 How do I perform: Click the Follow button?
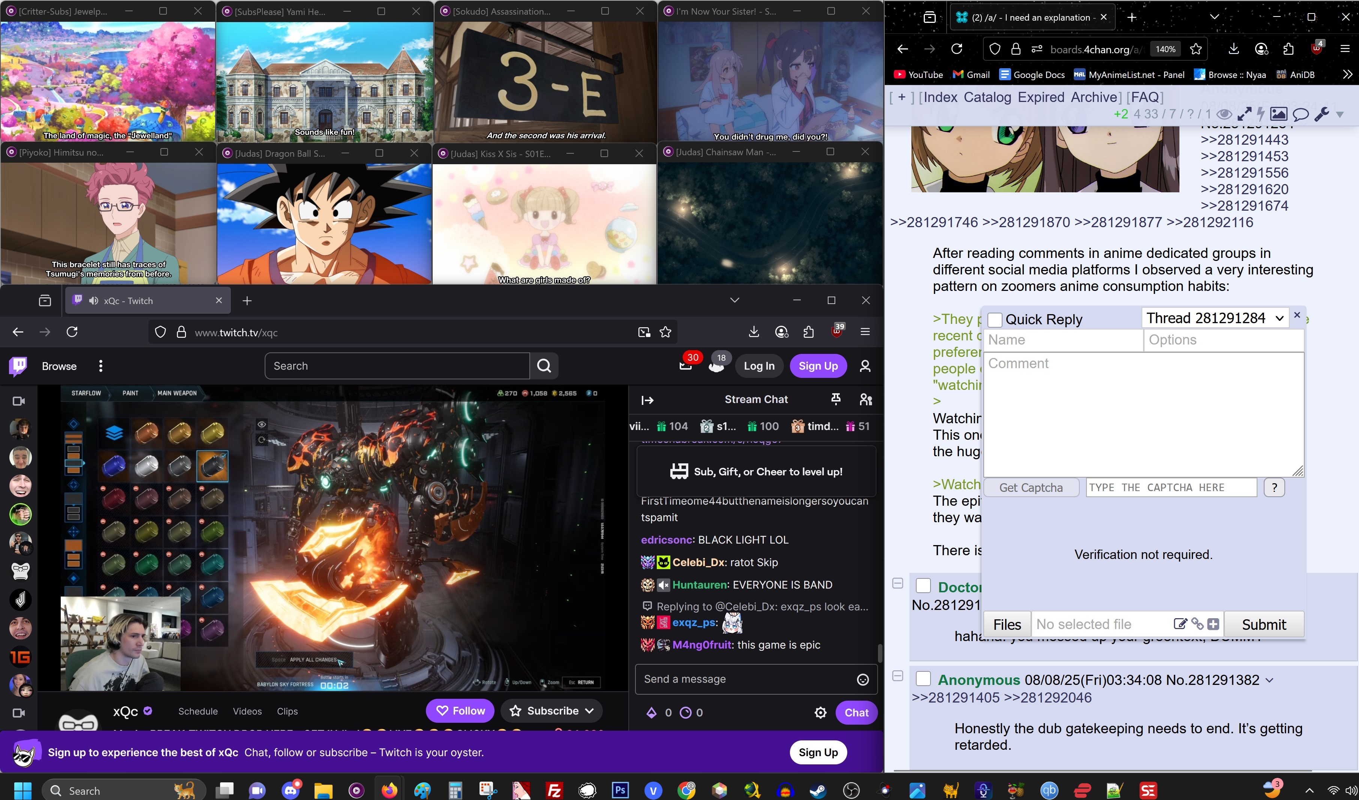pos(460,711)
